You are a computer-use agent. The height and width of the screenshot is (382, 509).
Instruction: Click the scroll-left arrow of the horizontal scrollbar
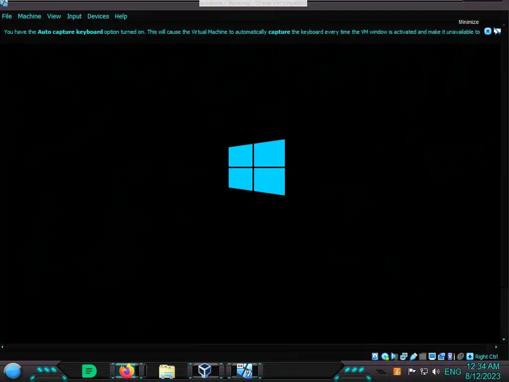2,347
